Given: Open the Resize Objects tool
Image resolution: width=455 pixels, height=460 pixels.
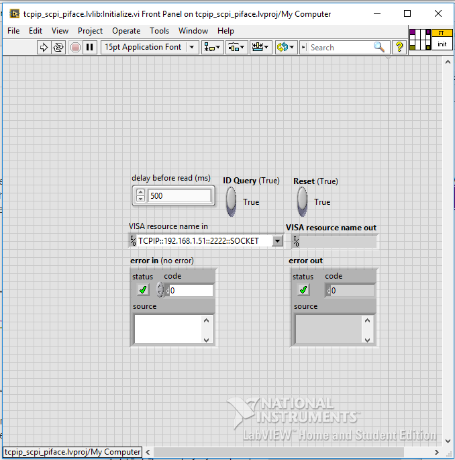Looking at the screenshot, I should click(260, 47).
